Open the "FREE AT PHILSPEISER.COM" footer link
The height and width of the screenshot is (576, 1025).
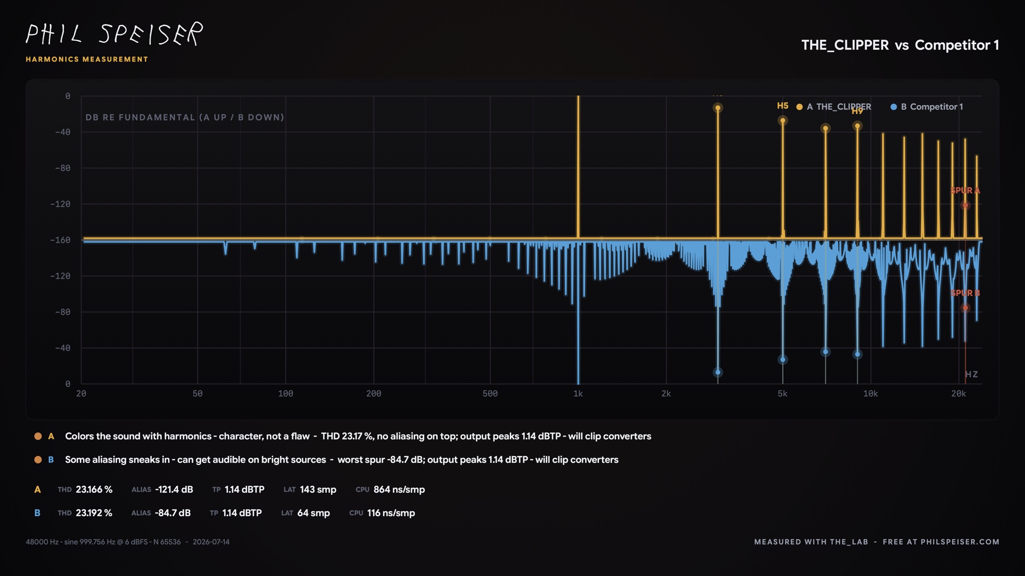coord(941,542)
